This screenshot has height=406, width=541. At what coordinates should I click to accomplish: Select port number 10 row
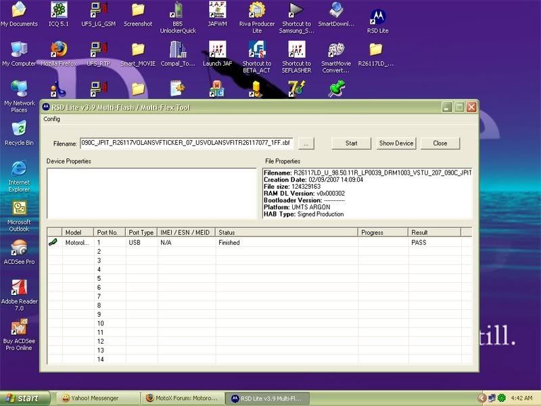tap(259, 323)
